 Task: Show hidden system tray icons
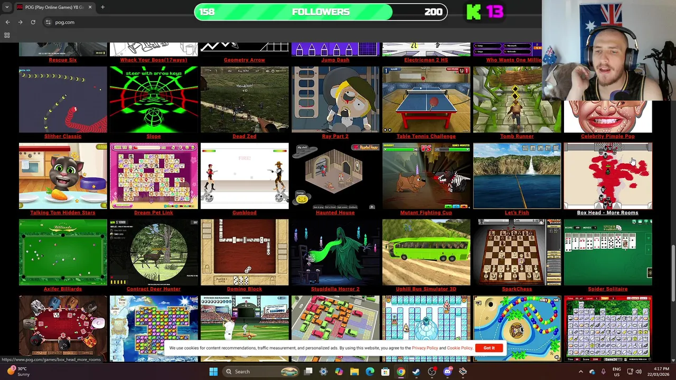580,372
